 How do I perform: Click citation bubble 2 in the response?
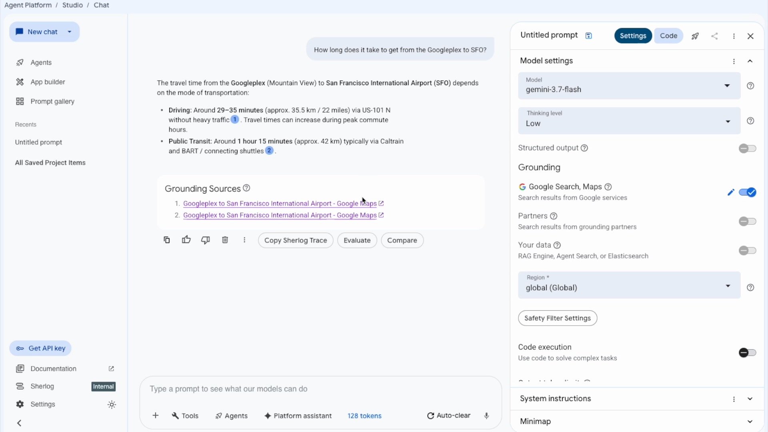[x=269, y=150]
